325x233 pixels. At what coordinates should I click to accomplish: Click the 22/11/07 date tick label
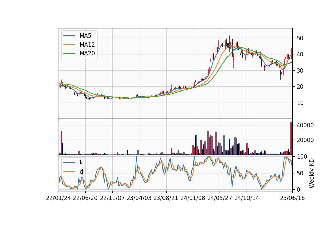112,198
